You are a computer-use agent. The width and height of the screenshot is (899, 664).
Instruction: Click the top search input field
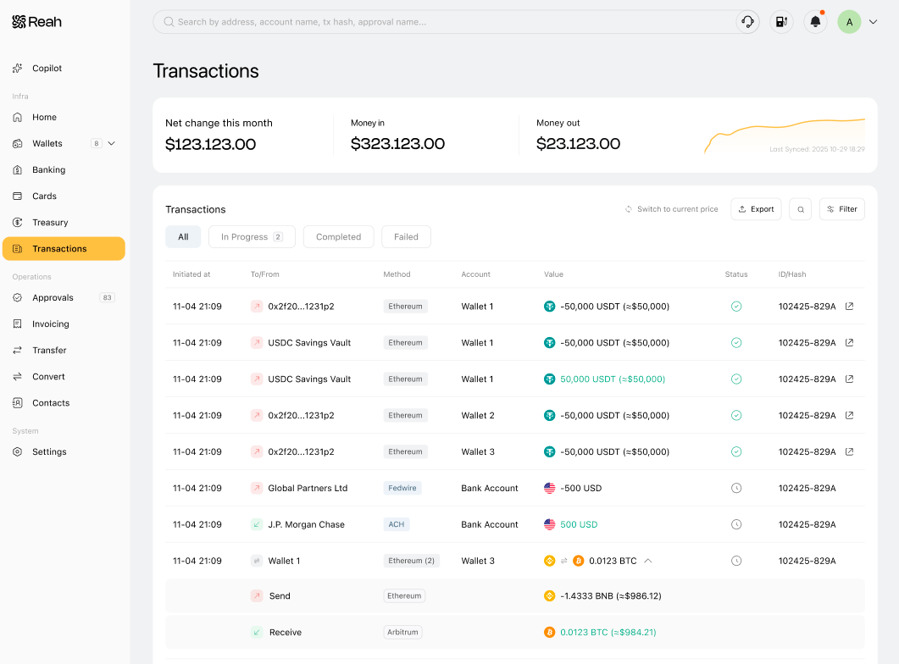point(444,22)
